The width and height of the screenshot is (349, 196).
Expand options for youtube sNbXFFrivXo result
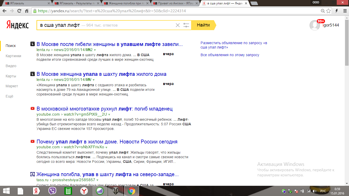coord(106,147)
